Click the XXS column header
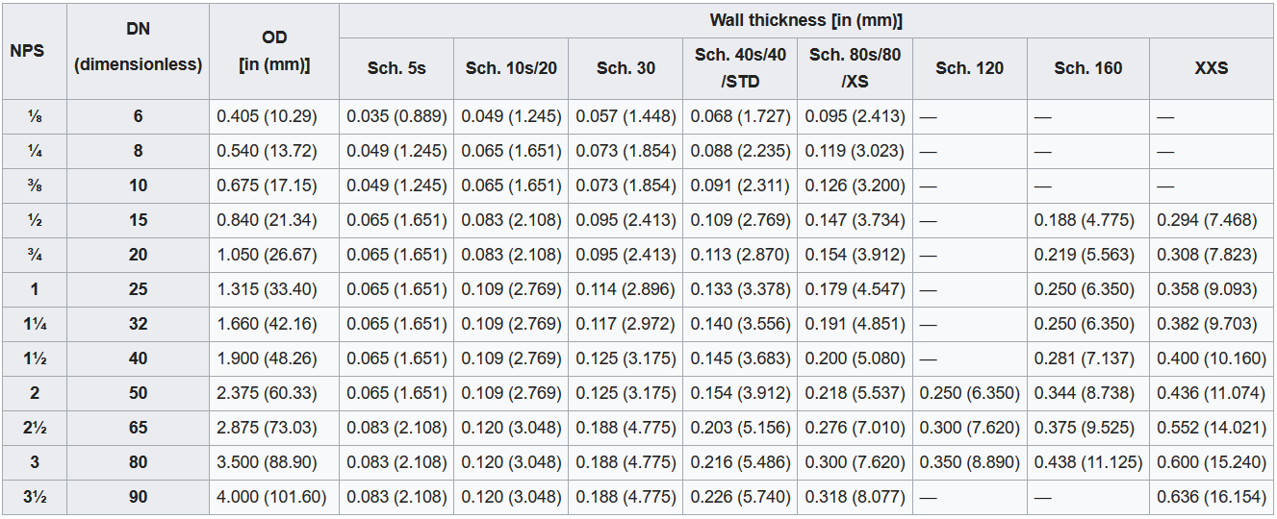1277x519 pixels. (1211, 68)
